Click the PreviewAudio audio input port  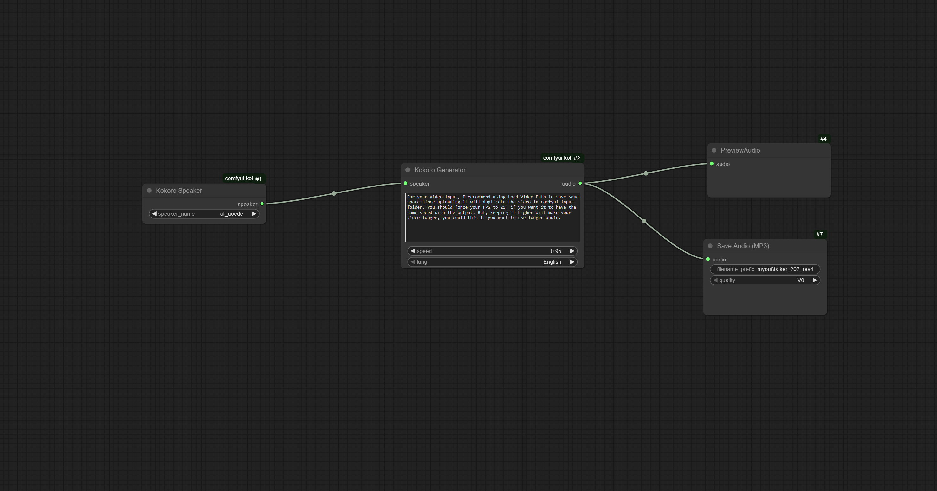coord(712,164)
